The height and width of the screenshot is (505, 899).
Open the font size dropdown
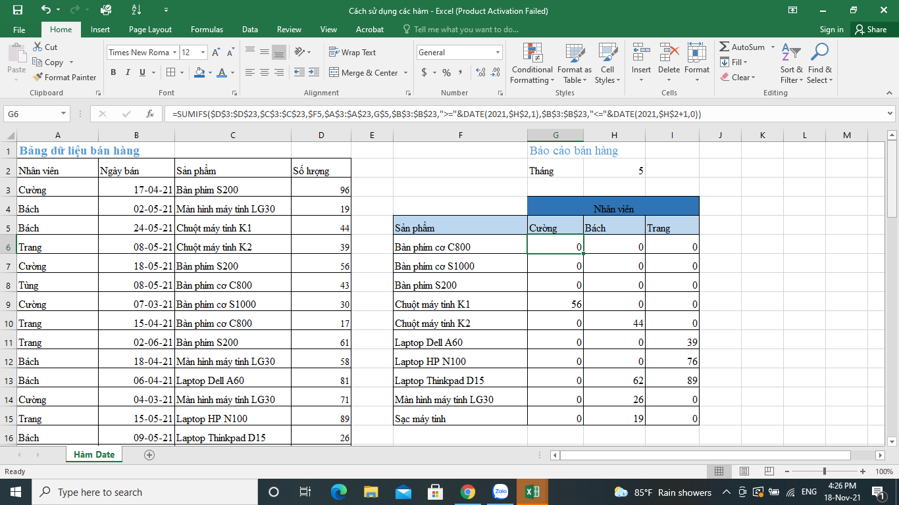203,53
